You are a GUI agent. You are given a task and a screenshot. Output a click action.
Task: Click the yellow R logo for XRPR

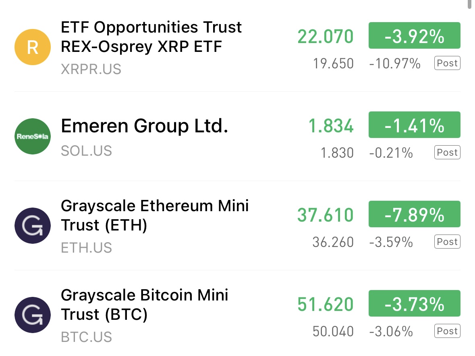click(33, 48)
